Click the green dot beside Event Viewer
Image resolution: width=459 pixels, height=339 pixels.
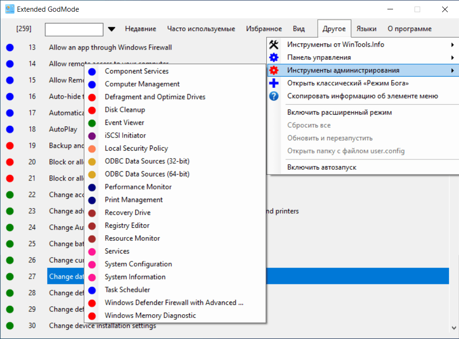click(x=92, y=123)
